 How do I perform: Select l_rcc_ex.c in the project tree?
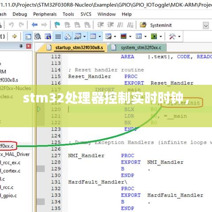10,163
